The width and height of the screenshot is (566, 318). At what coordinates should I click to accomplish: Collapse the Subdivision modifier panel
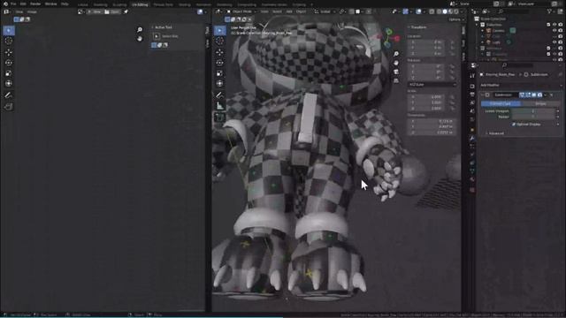[x=482, y=95]
